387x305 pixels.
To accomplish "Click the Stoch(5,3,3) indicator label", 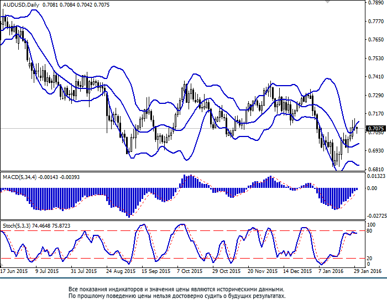I will pyautogui.click(x=17, y=226).
